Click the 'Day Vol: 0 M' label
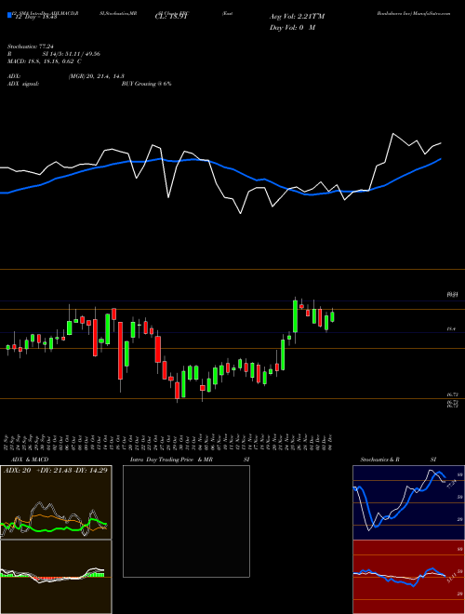Screen dimensions: 465x614 tap(292, 28)
